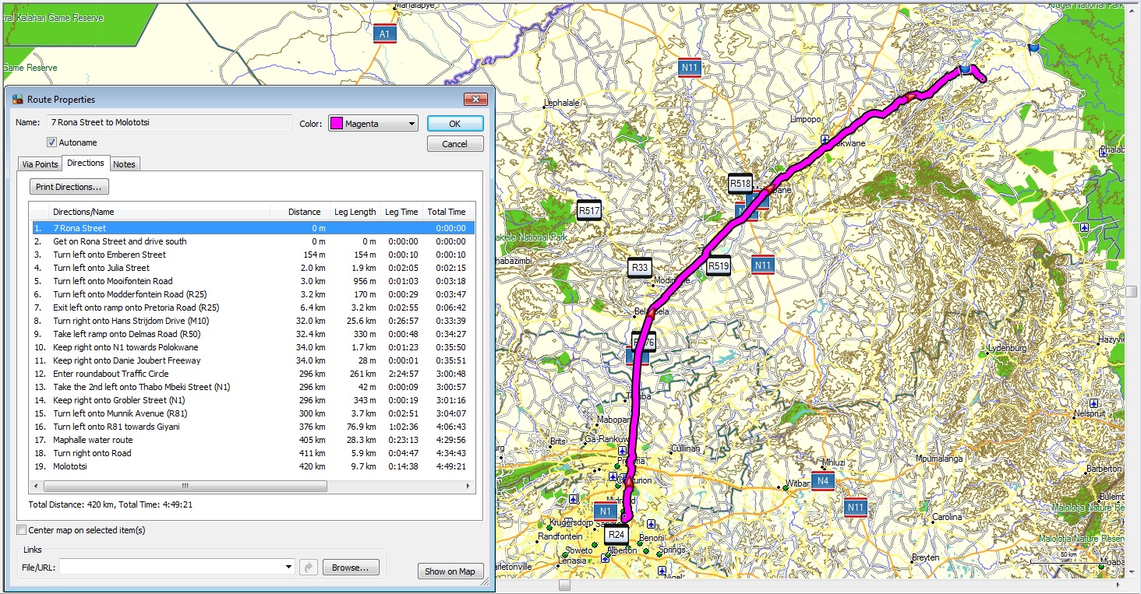Click the Browse button

pyautogui.click(x=351, y=568)
